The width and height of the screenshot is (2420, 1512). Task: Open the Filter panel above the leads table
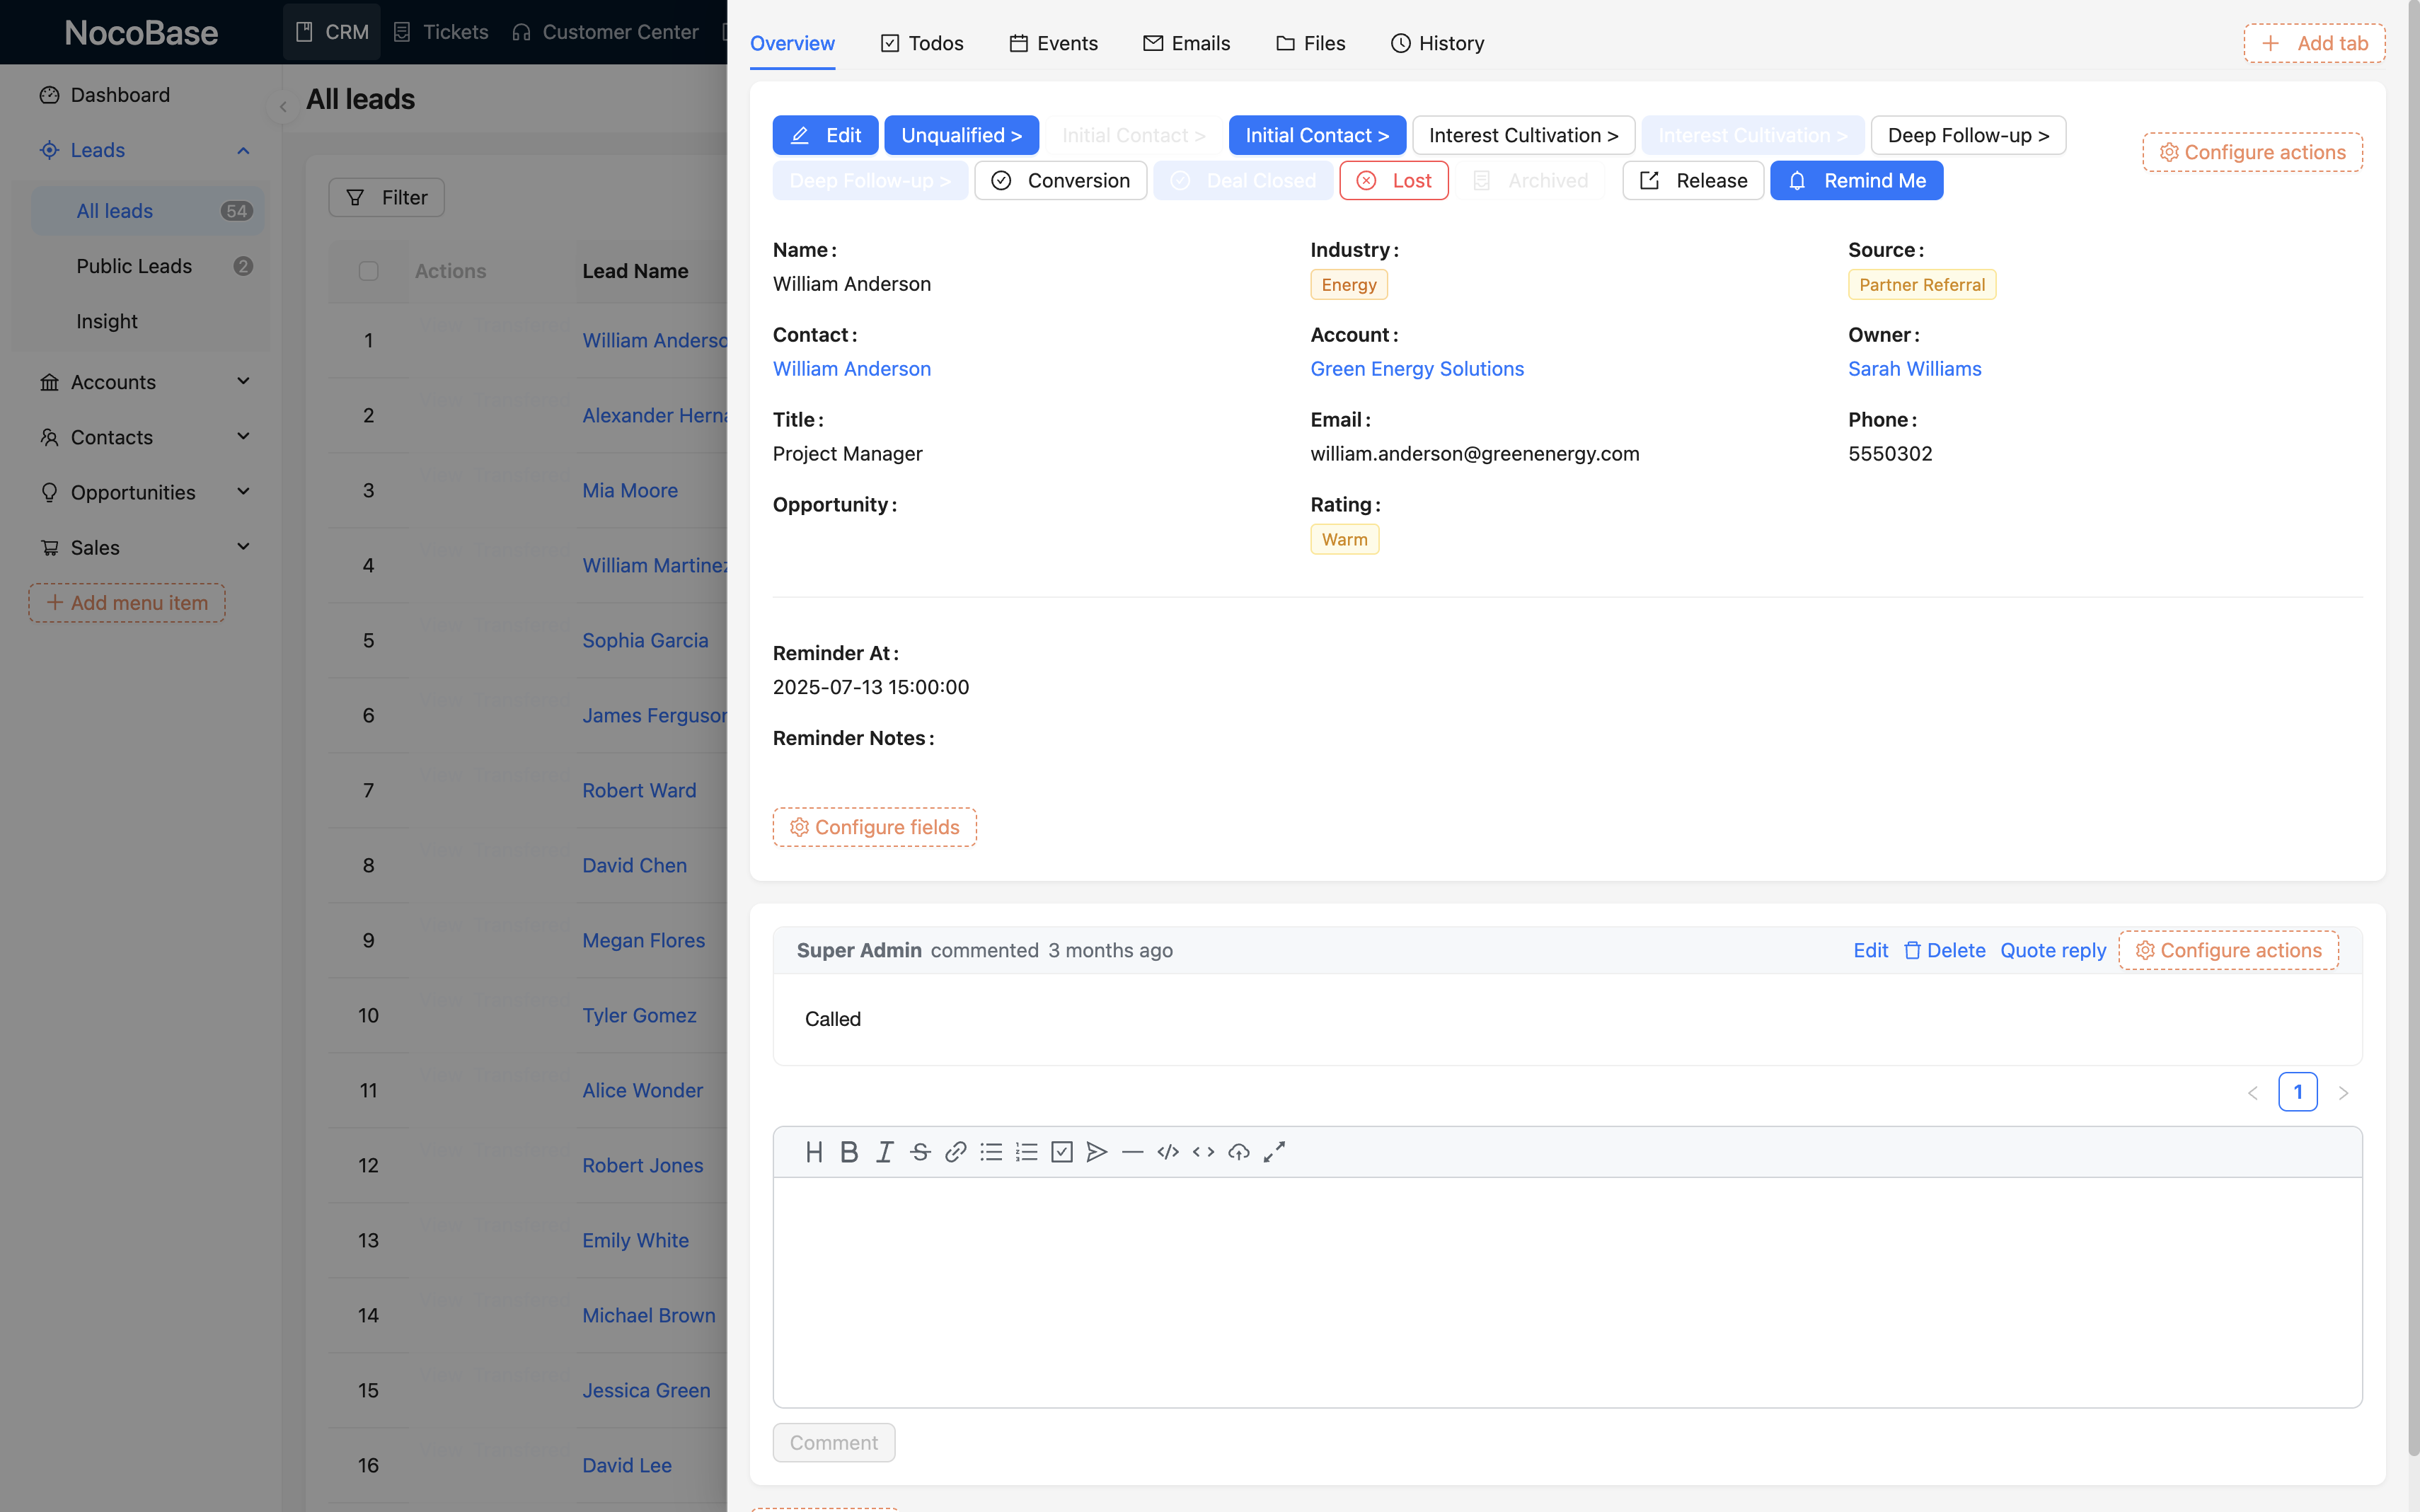tap(386, 197)
